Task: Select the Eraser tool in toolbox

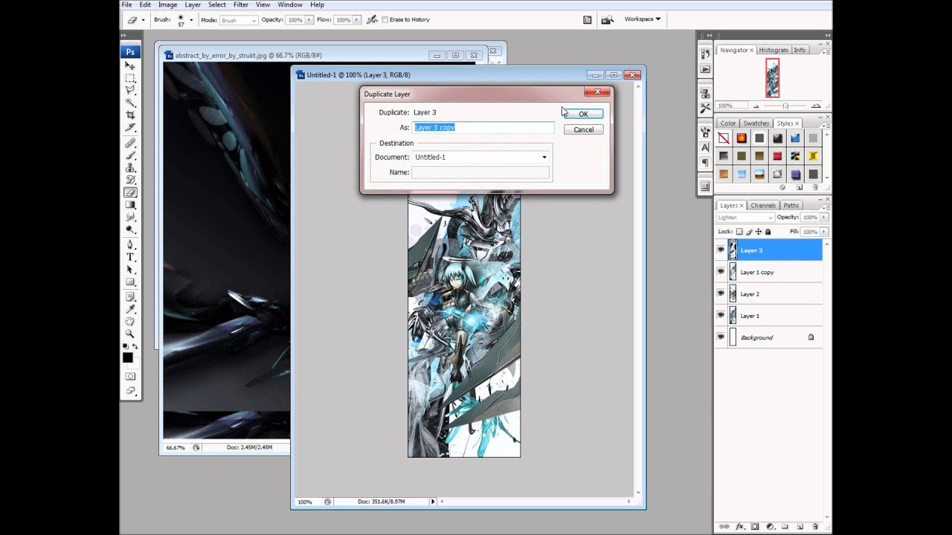Action: pyautogui.click(x=130, y=192)
